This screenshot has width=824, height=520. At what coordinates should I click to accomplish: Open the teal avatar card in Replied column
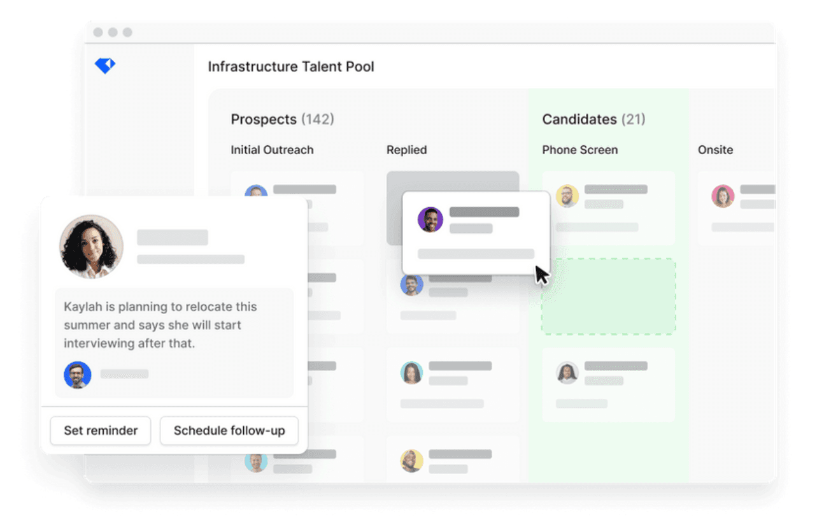(x=411, y=373)
